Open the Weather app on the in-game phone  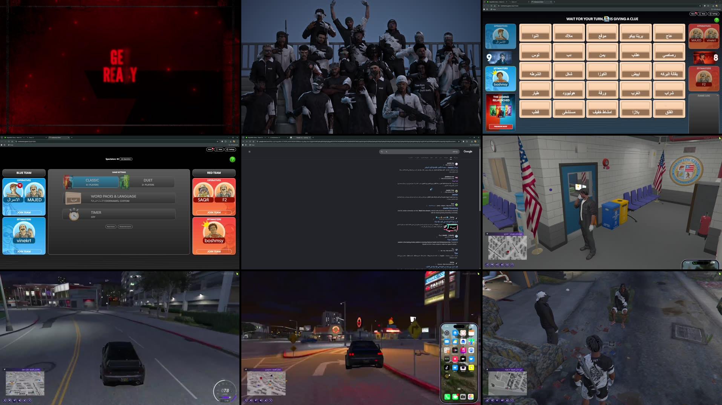pyautogui.click(x=455, y=342)
